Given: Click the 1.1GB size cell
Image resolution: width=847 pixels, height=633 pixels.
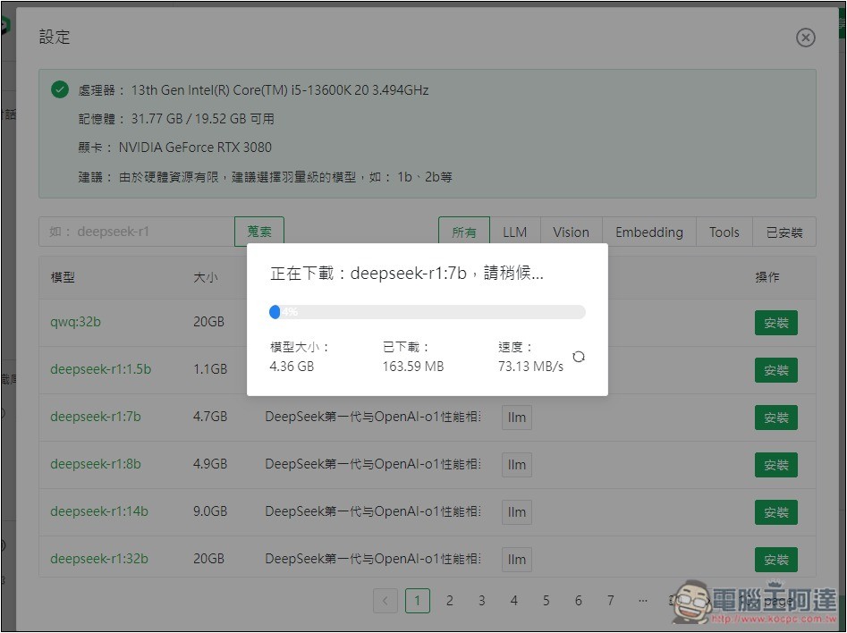Looking at the screenshot, I should pyautogui.click(x=210, y=369).
